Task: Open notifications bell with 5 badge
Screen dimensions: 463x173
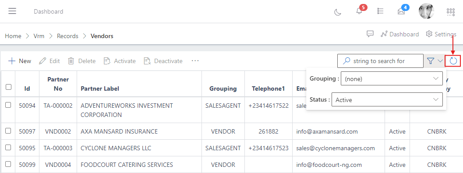Action: point(359,11)
